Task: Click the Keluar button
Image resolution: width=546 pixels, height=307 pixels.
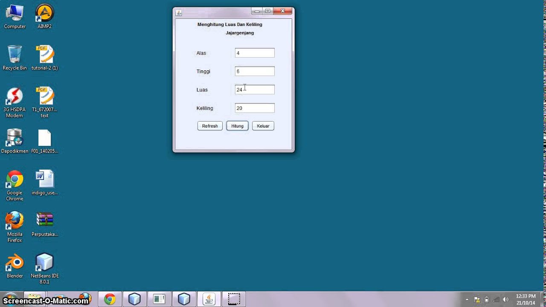Action: pyautogui.click(x=263, y=126)
